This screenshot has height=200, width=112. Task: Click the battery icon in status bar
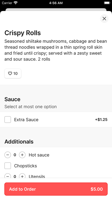coord(107,3)
